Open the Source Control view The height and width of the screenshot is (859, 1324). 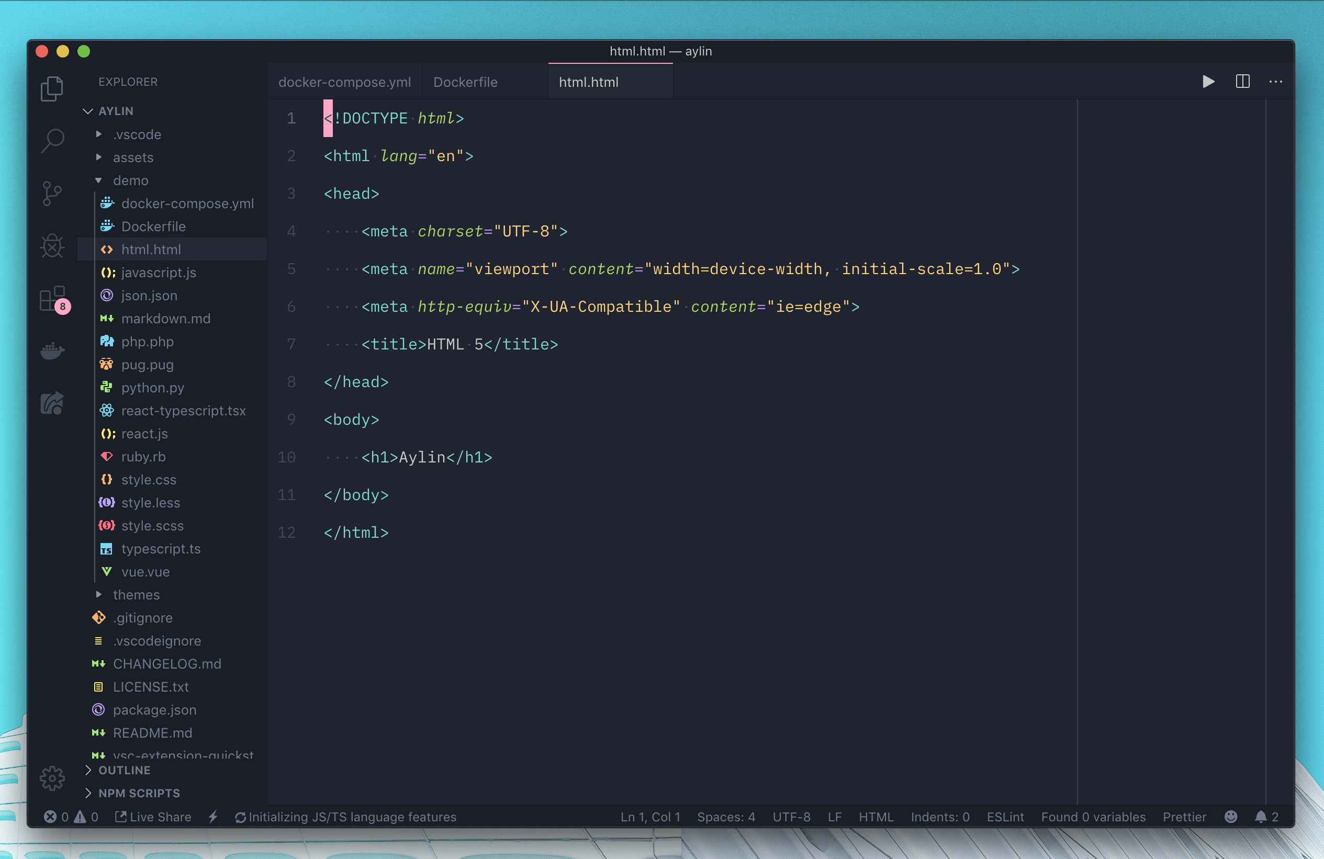coord(52,193)
